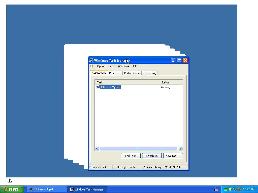This screenshot has height=193, width=258.
Task: Switch to the Networking tab
Action: (149, 73)
